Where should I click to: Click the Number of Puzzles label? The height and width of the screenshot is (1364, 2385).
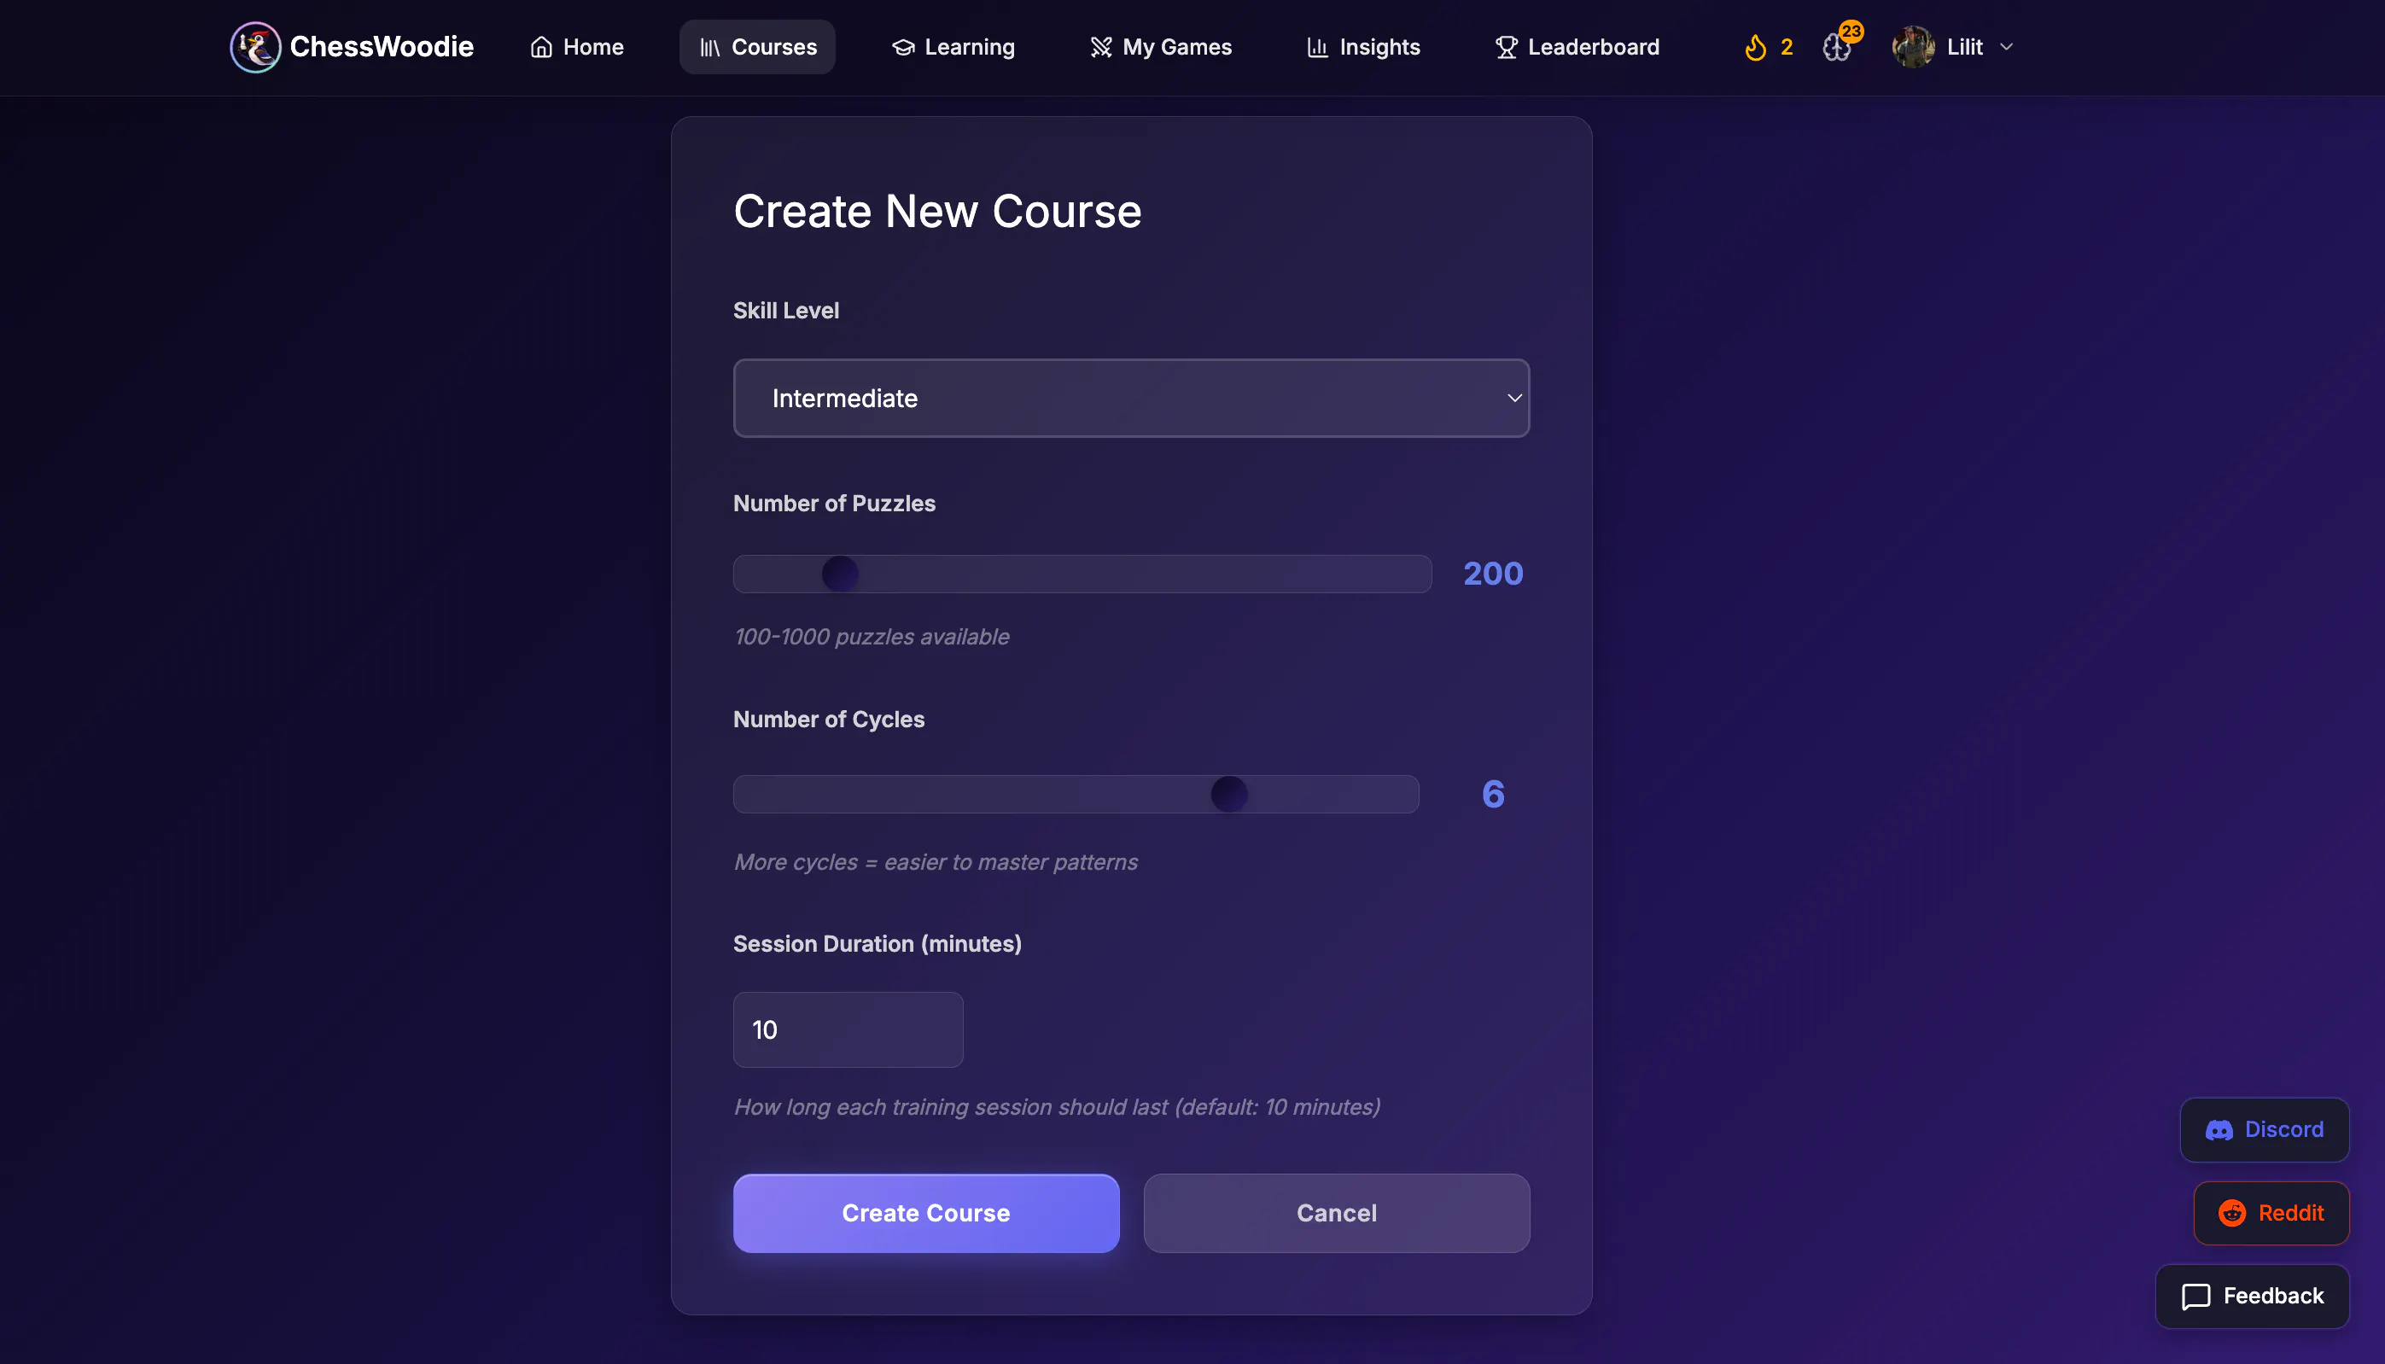point(834,503)
